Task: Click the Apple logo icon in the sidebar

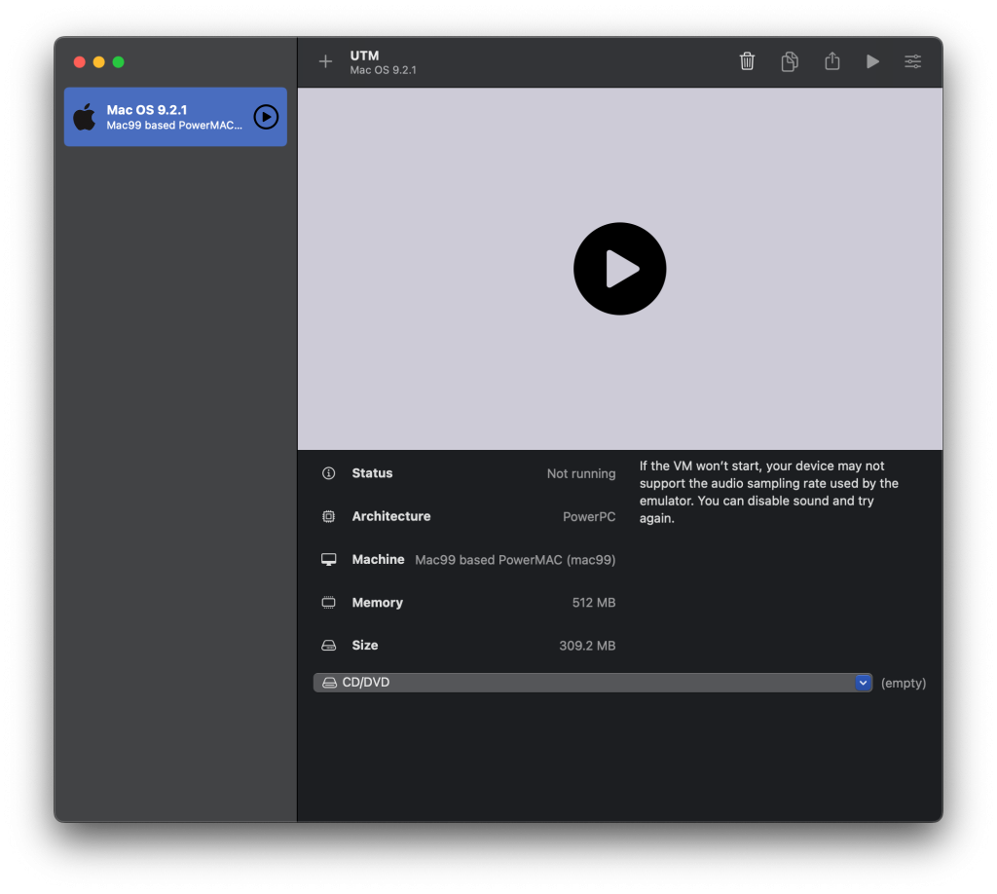Action: [x=84, y=117]
